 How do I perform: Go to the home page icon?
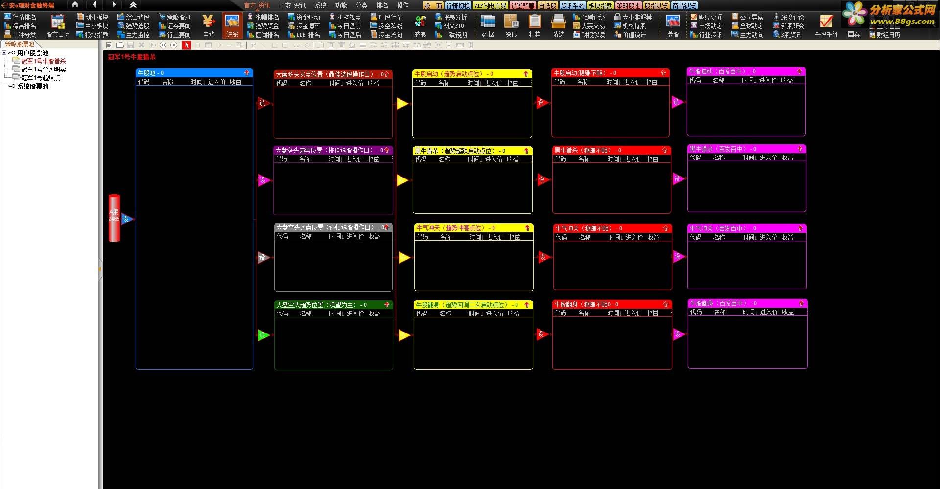pos(75,5)
